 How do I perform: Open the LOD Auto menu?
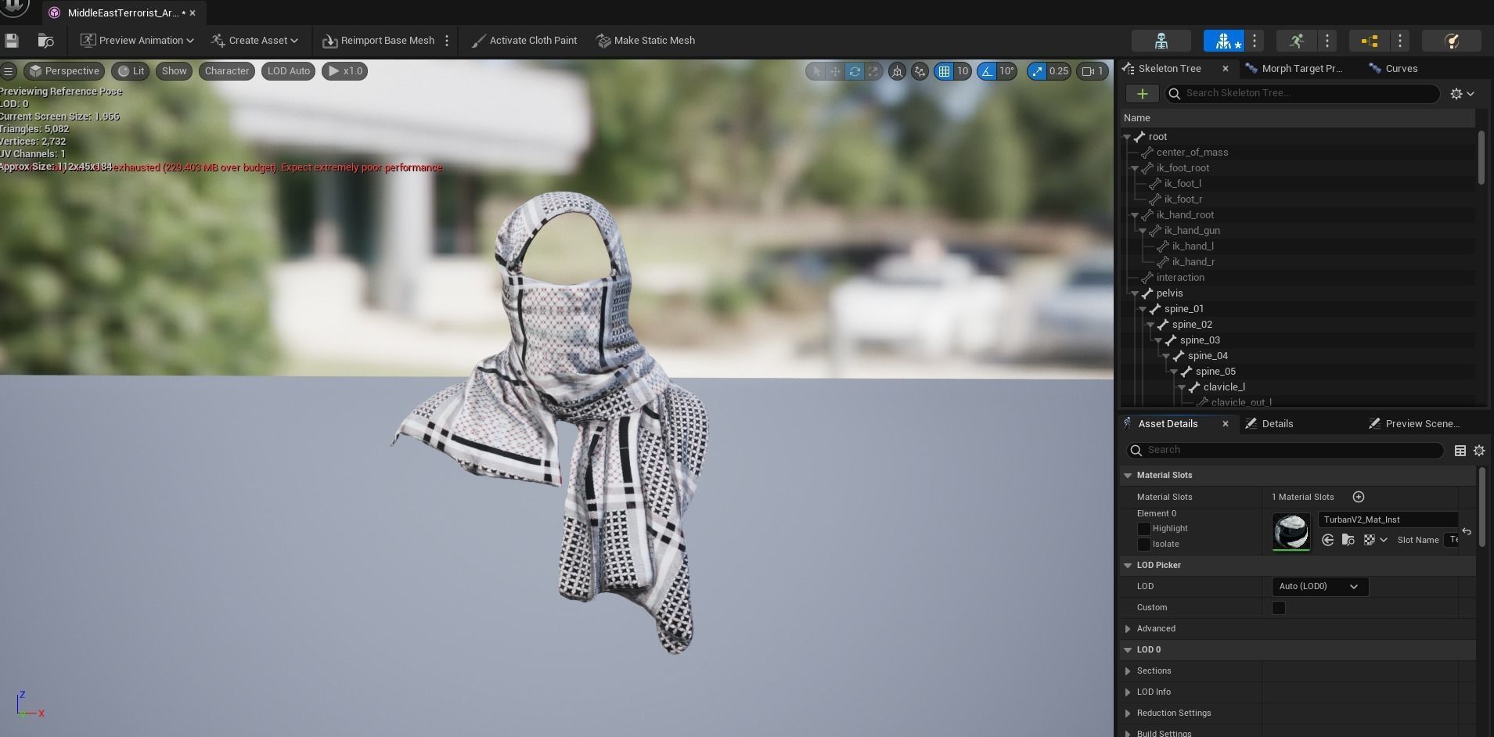[x=289, y=71]
